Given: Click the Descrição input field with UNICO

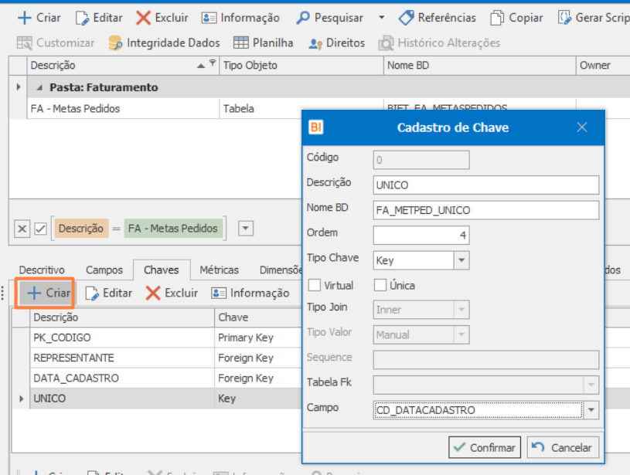Looking at the screenshot, I should [485, 185].
